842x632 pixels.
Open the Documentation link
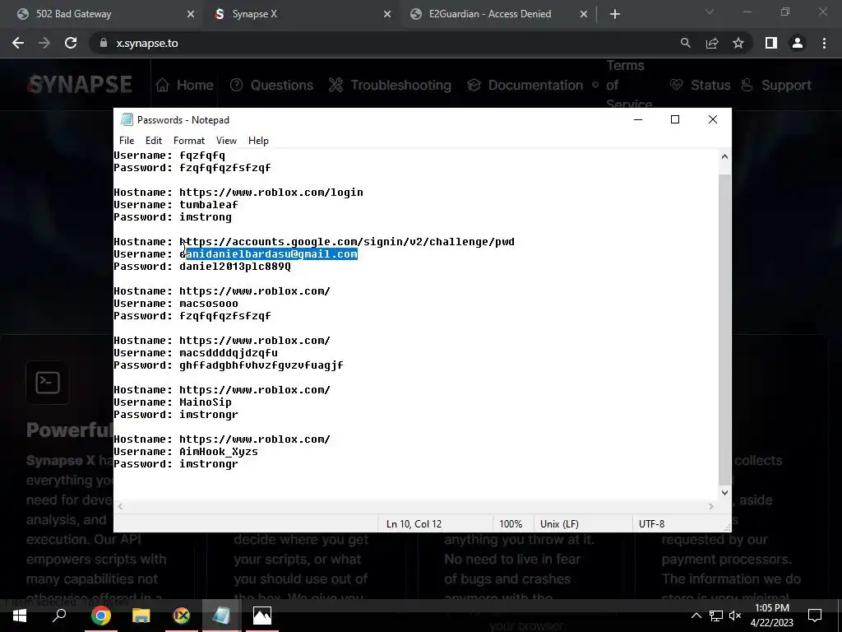click(x=525, y=85)
